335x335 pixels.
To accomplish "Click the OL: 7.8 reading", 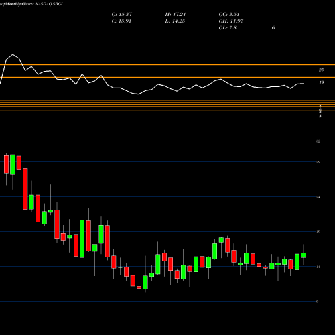I will click(x=227, y=28).
